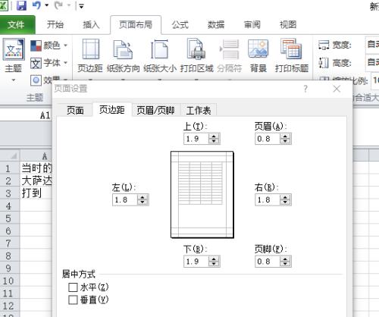
Task: Click the page margin preview thumbnail
Action: (x=202, y=195)
